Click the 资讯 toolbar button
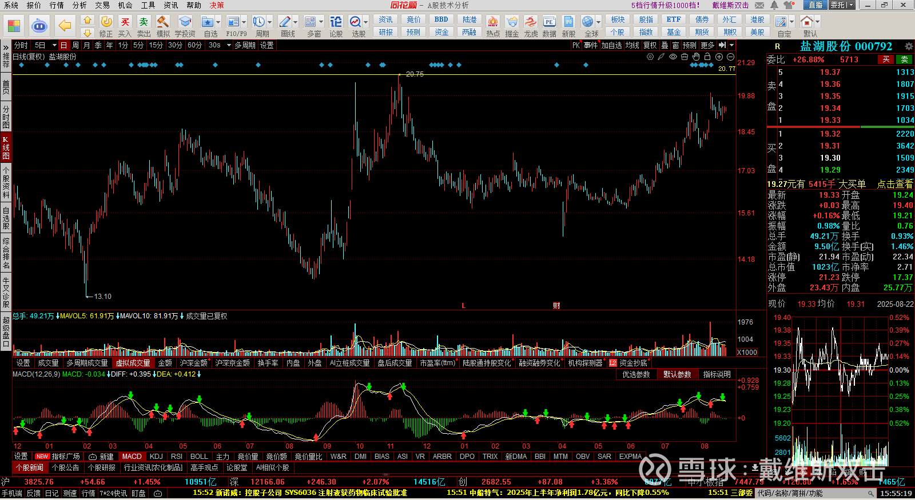 386,19
